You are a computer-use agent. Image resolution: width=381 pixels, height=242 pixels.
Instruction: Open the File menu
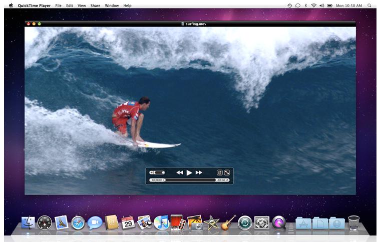pyautogui.click(x=58, y=5)
